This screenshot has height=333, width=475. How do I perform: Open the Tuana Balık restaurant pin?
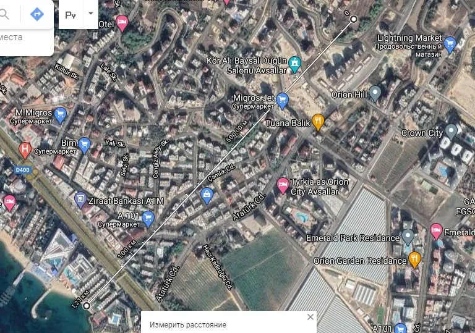tap(319, 122)
